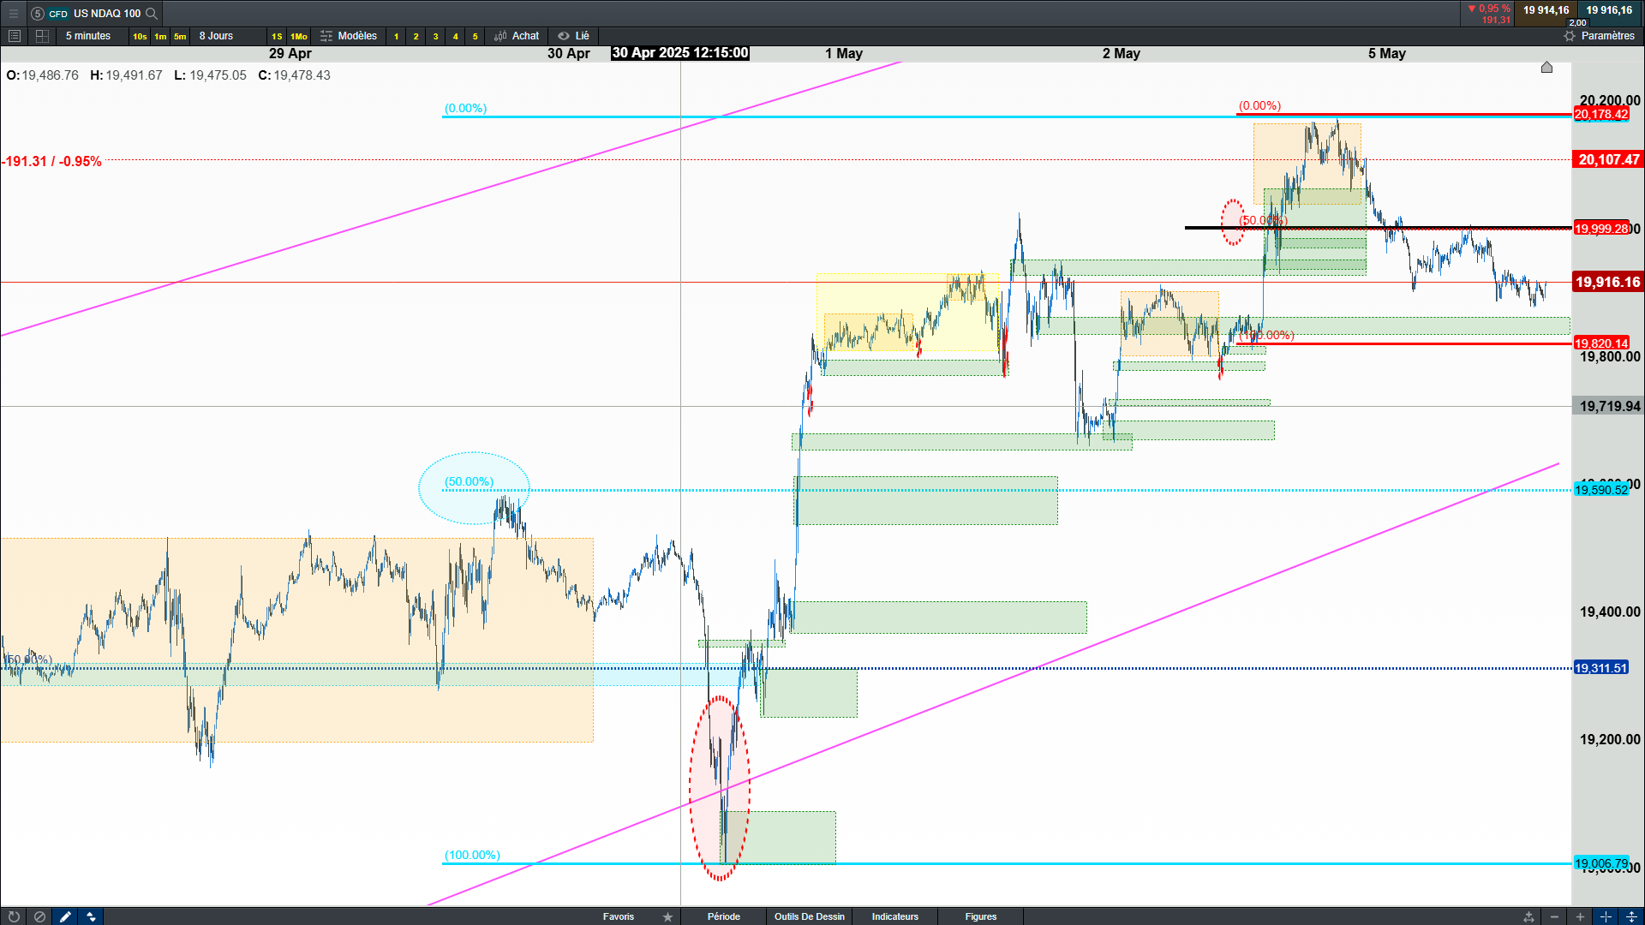This screenshot has width=1645, height=925.
Task: Click the chart layout grid icon
Action: 42,36
